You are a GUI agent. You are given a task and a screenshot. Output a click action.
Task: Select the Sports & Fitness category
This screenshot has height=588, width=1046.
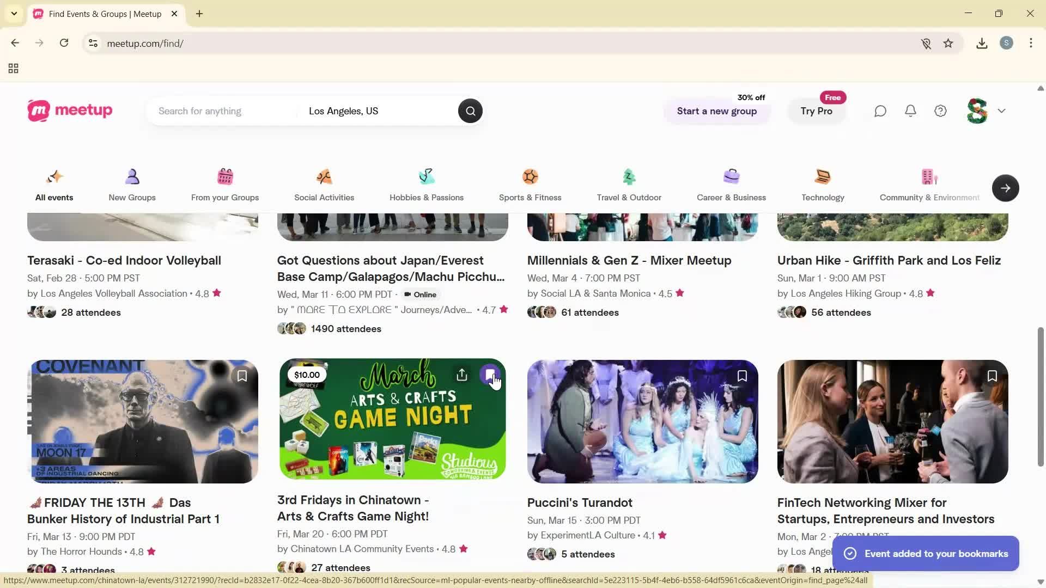click(530, 185)
